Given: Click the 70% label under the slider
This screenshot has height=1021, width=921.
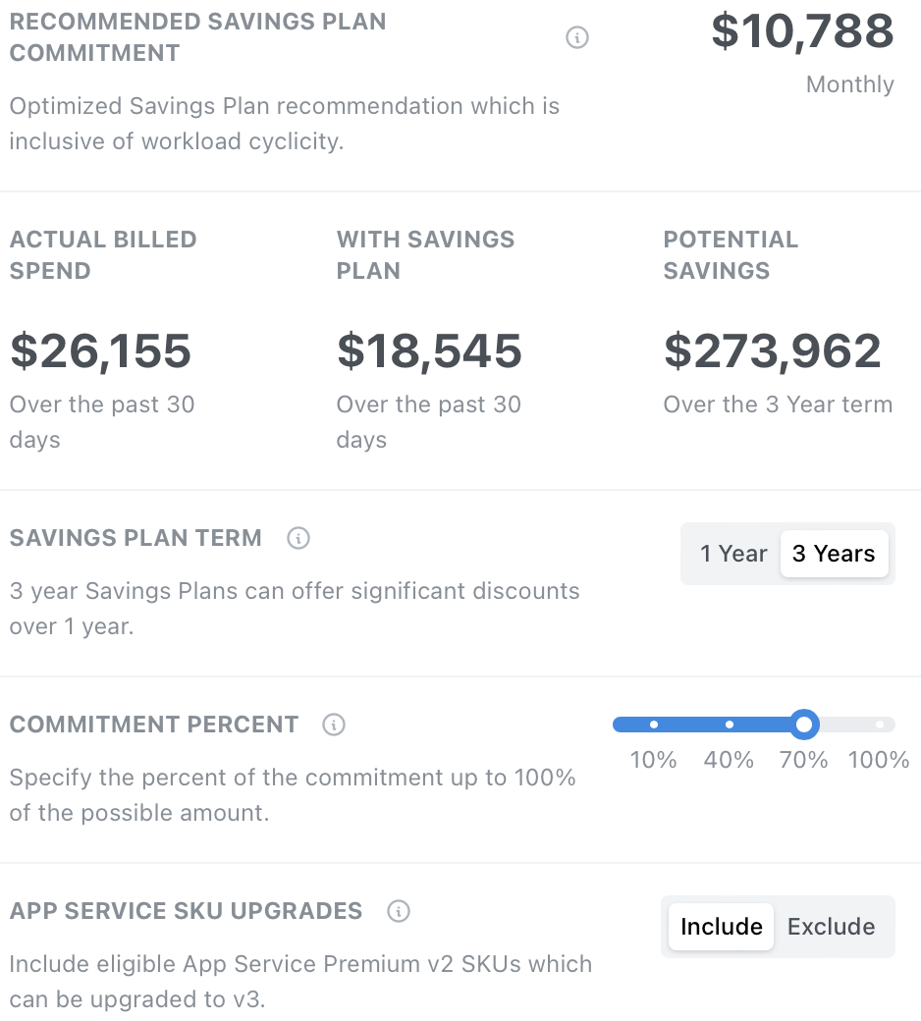Looking at the screenshot, I should click(804, 760).
